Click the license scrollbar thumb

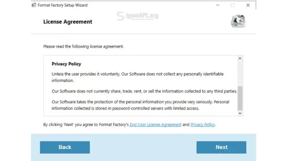(x=240, y=98)
